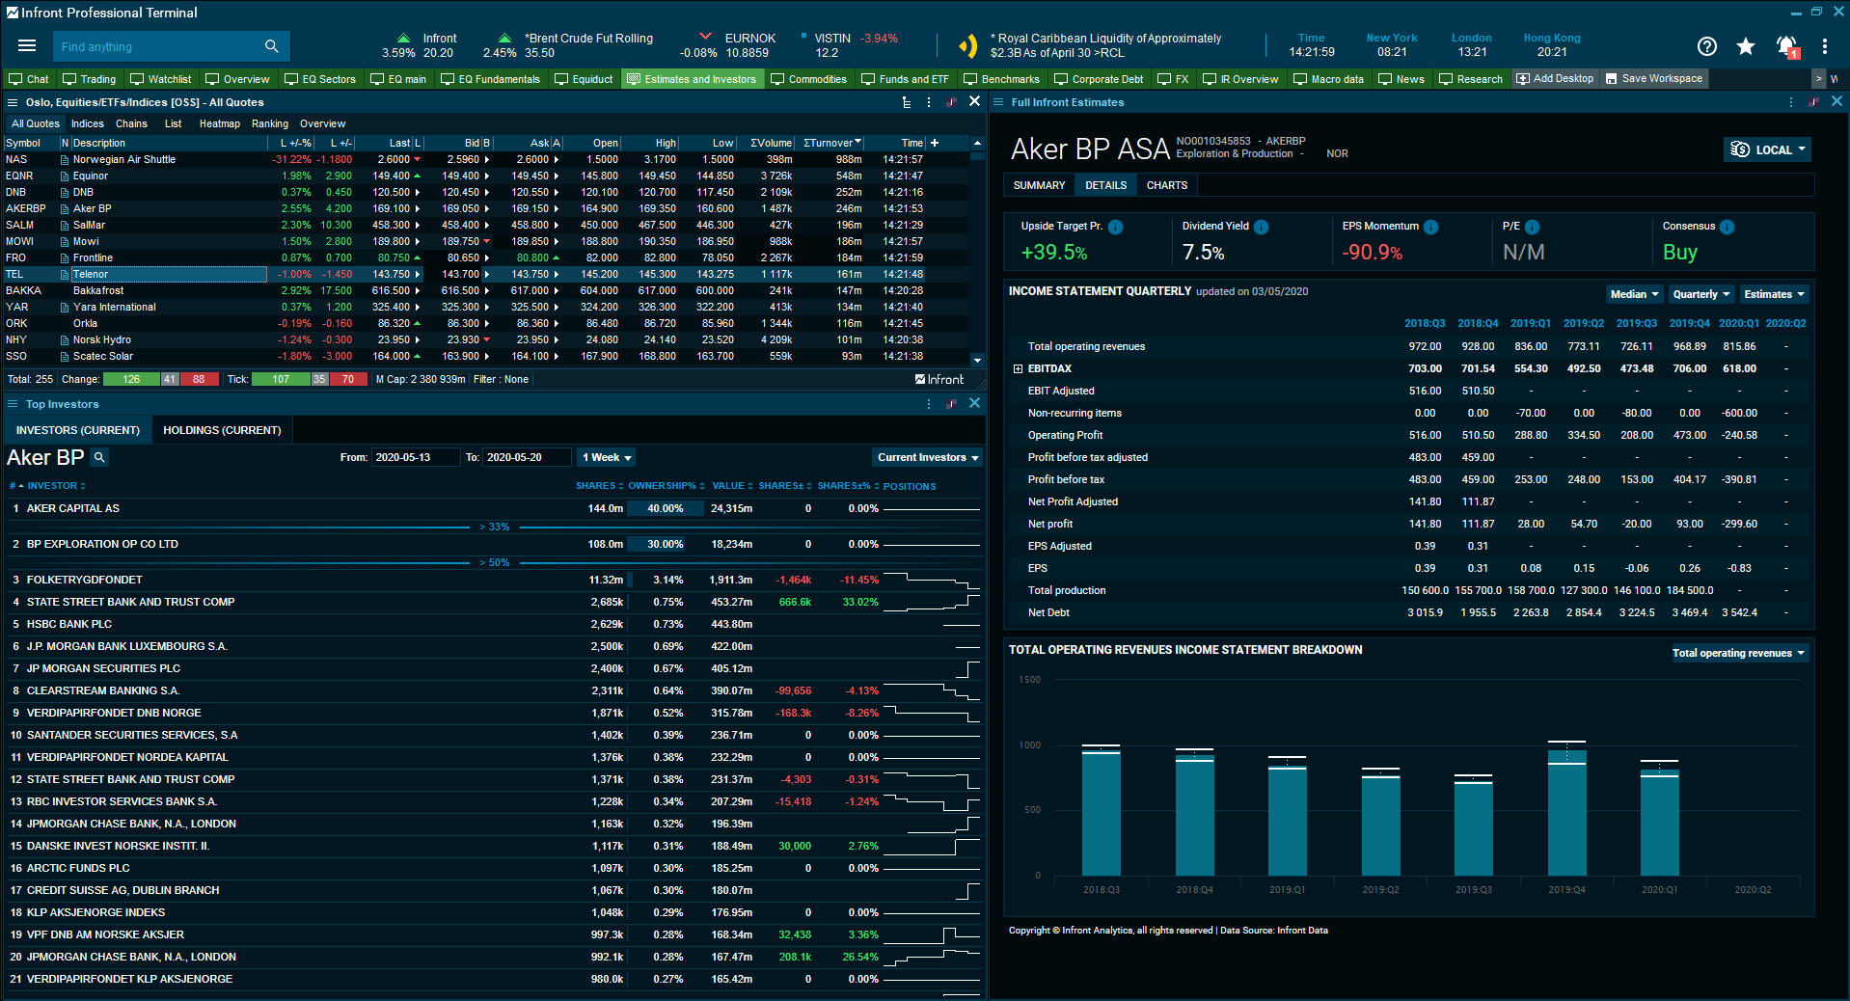The width and height of the screenshot is (1850, 1001).
Task: Open the Commodities desktop tab
Action: 808,79
